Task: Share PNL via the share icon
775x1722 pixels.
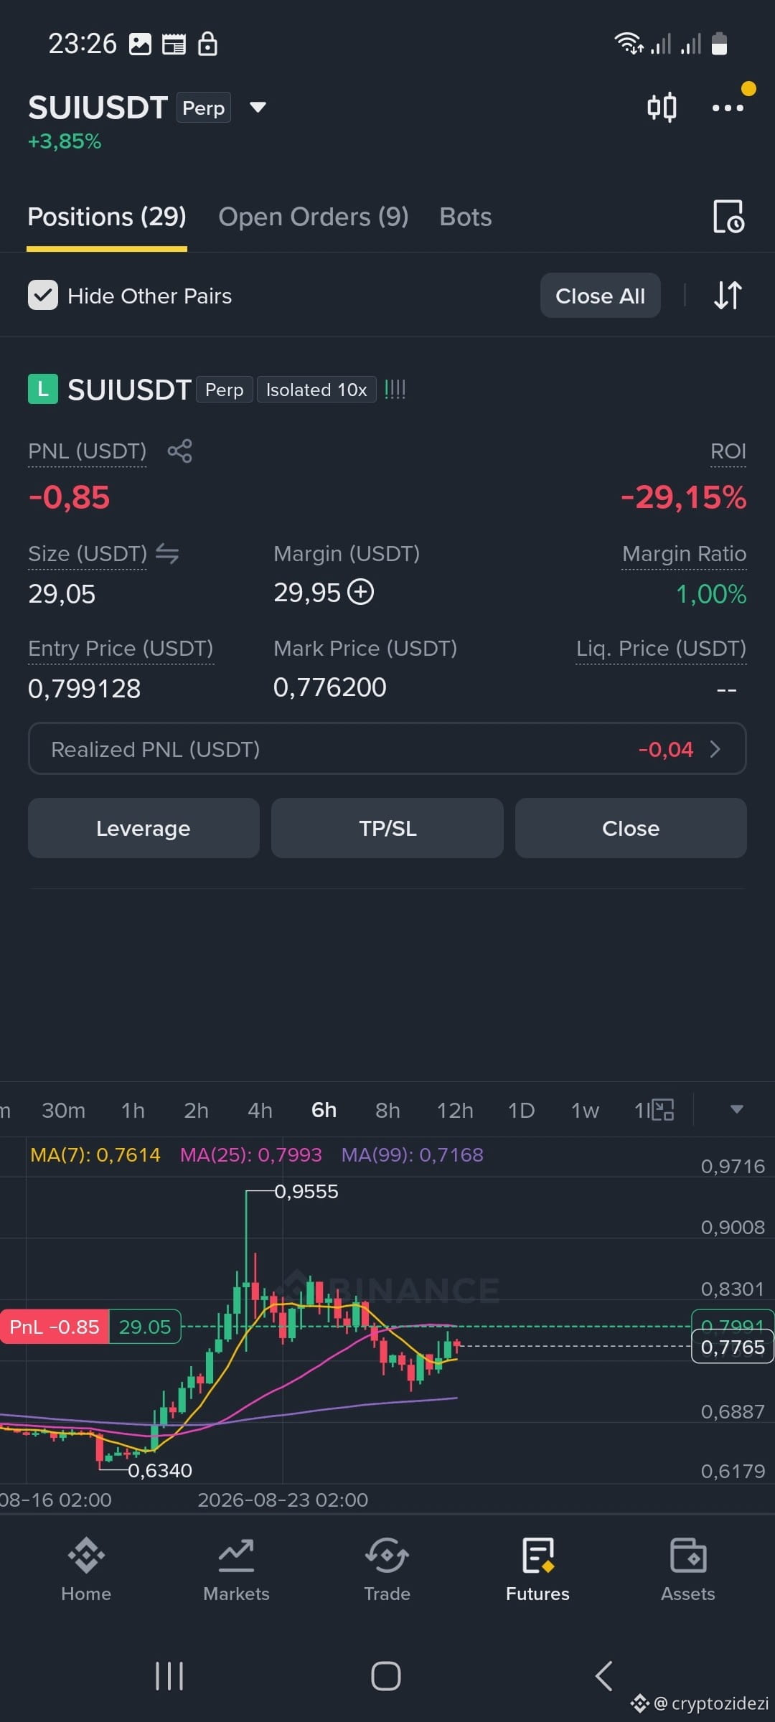Action: coord(179,451)
